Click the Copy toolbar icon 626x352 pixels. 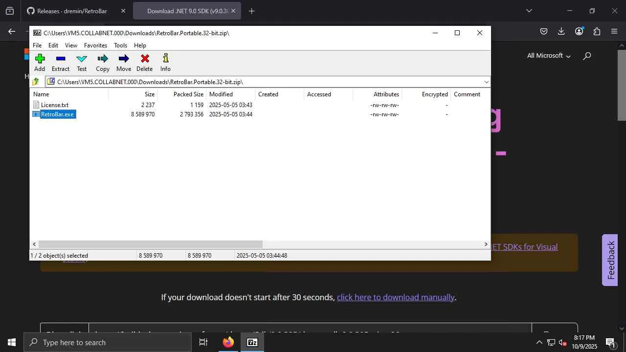click(103, 59)
